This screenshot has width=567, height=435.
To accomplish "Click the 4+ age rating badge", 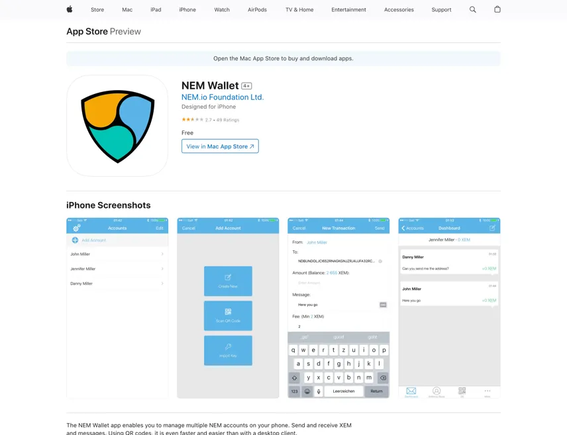I will (246, 86).
